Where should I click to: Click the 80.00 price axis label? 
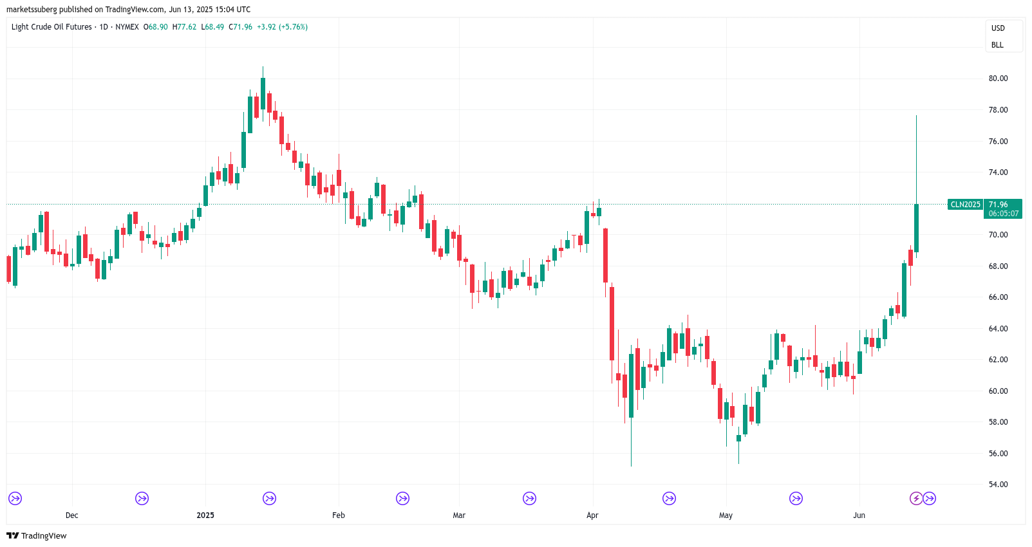998,79
